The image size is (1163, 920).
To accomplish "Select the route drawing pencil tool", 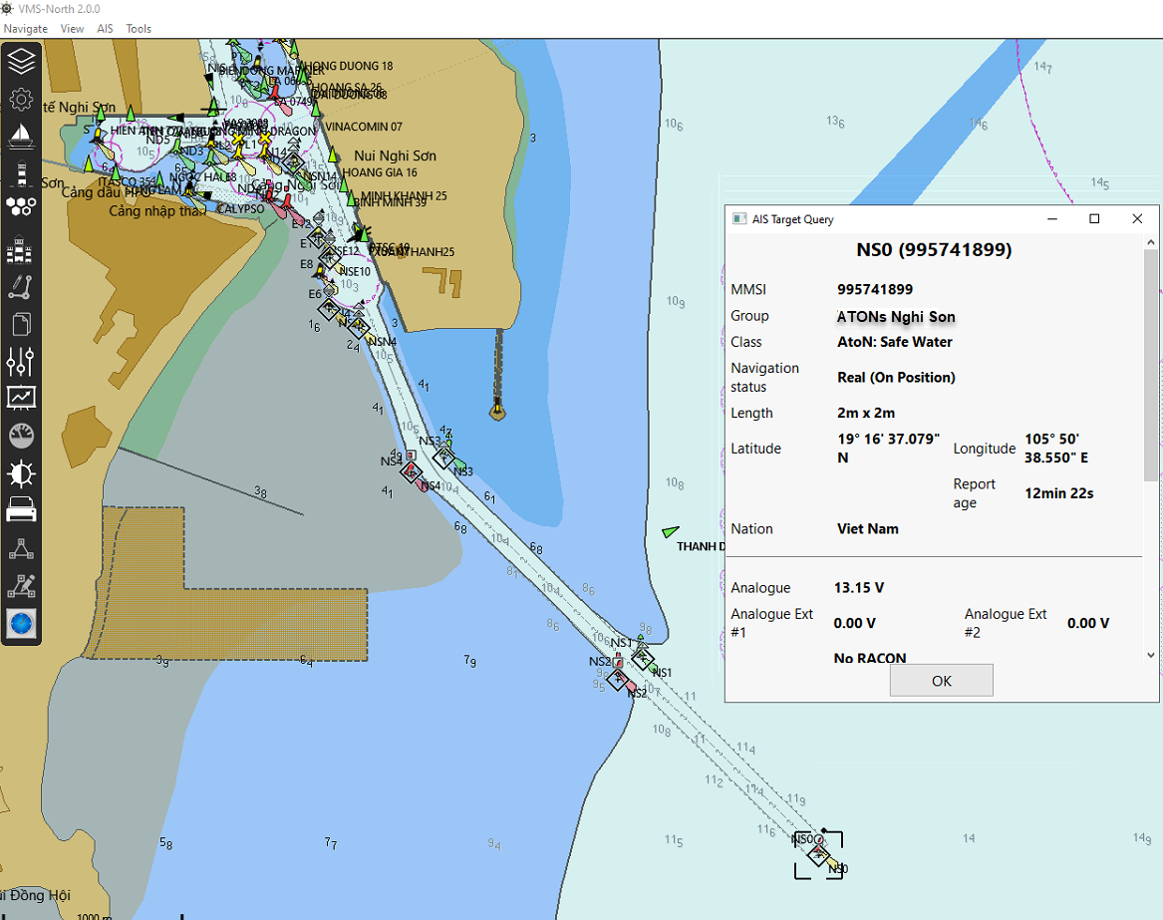I will click(21, 287).
